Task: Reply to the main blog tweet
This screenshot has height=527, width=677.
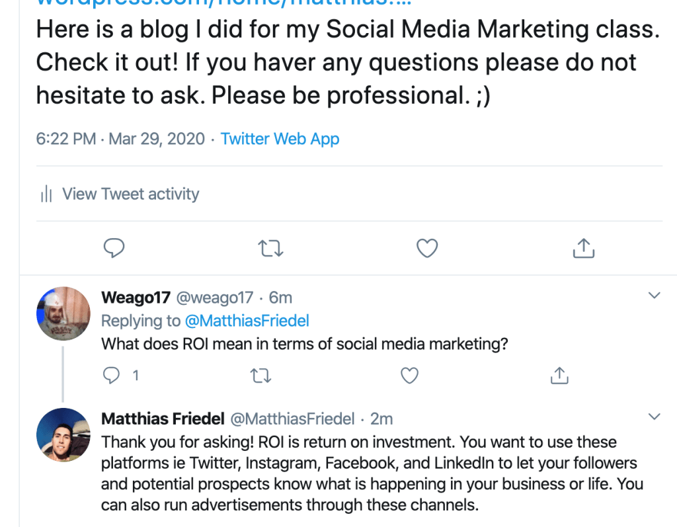Action: tap(115, 248)
